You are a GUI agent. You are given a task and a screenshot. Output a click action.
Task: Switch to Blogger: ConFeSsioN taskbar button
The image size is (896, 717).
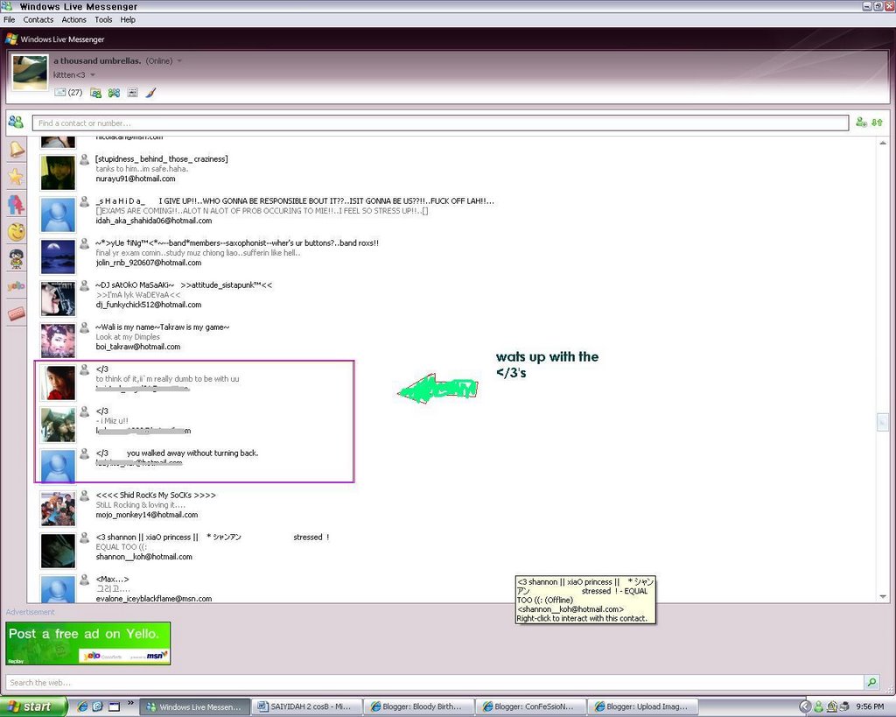(530, 706)
